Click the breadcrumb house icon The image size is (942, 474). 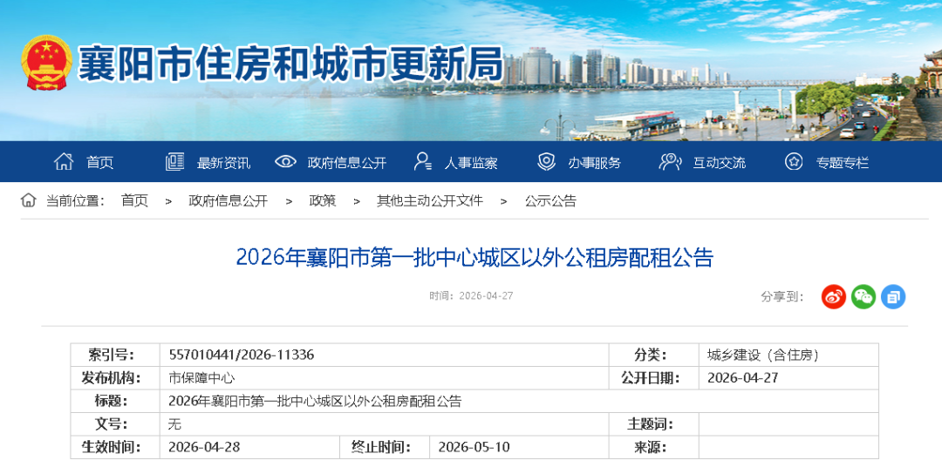pos(29,200)
